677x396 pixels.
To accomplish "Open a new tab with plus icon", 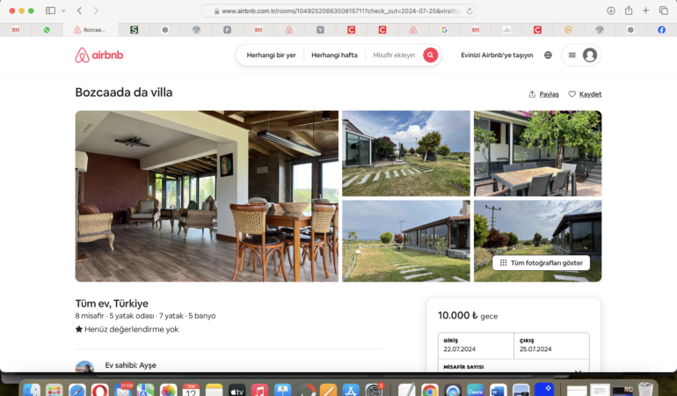I will (645, 11).
